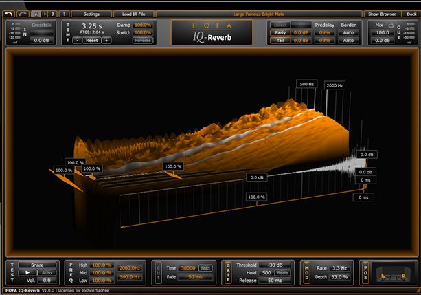The height and width of the screenshot is (295, 421).
Task: Click the Tail level 0.0 dB value
Action: point(301,41)
